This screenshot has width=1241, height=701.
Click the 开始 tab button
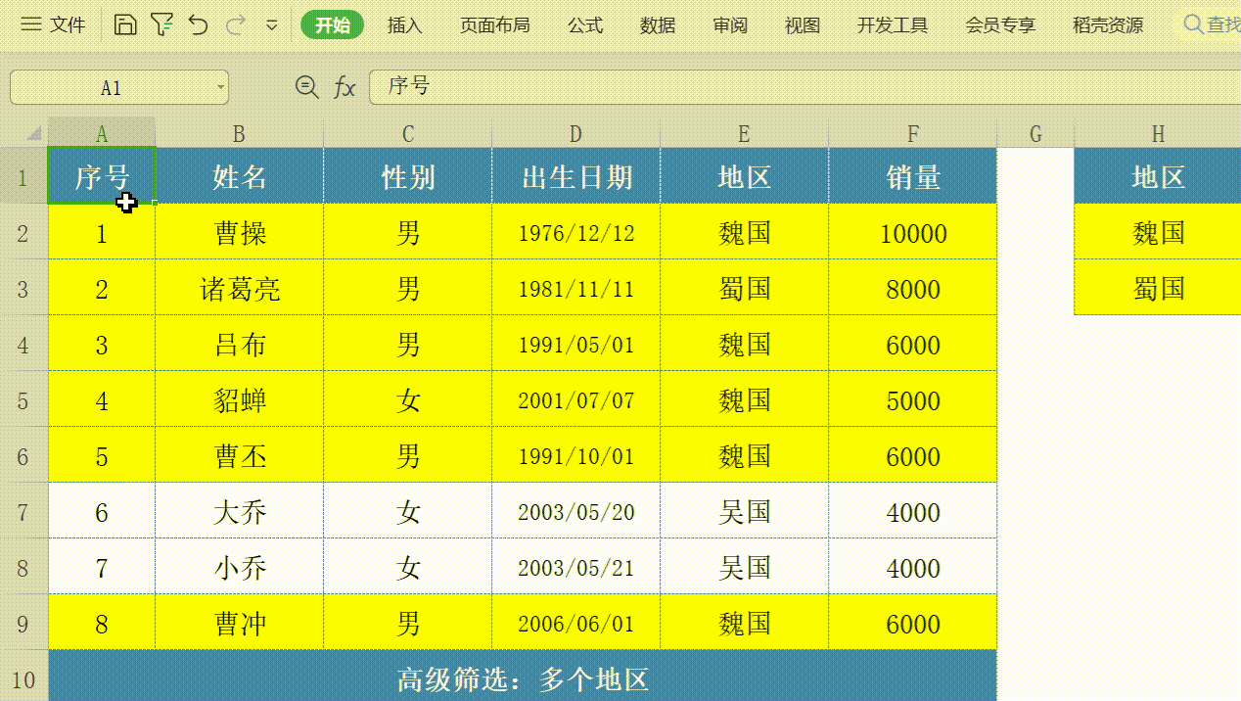[332, 24]
